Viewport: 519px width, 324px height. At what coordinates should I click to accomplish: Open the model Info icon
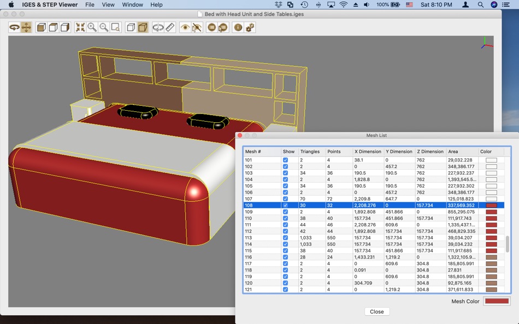pyautogui.click(x=238, y=27)
